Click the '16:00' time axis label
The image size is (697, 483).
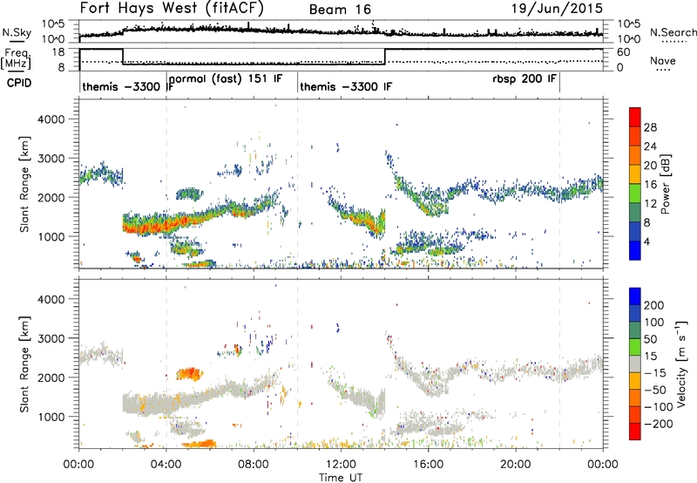click(x=428, y=465)
